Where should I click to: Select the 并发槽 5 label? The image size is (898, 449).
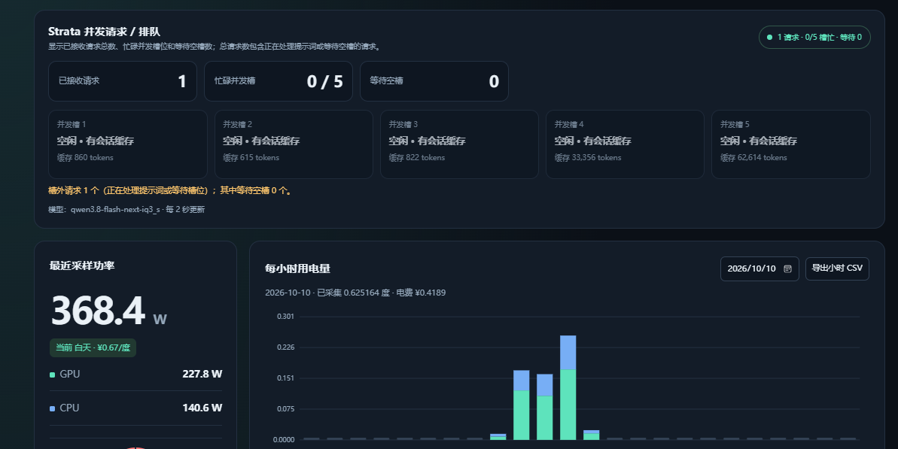735,124
